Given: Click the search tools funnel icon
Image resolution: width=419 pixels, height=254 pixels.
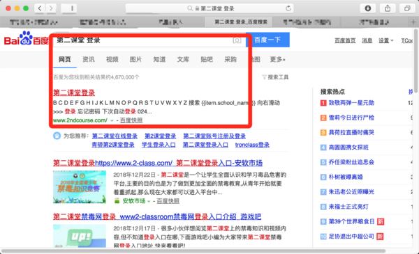Looking at the screenshot, I should pyautogui.click(x=264, y=77).
